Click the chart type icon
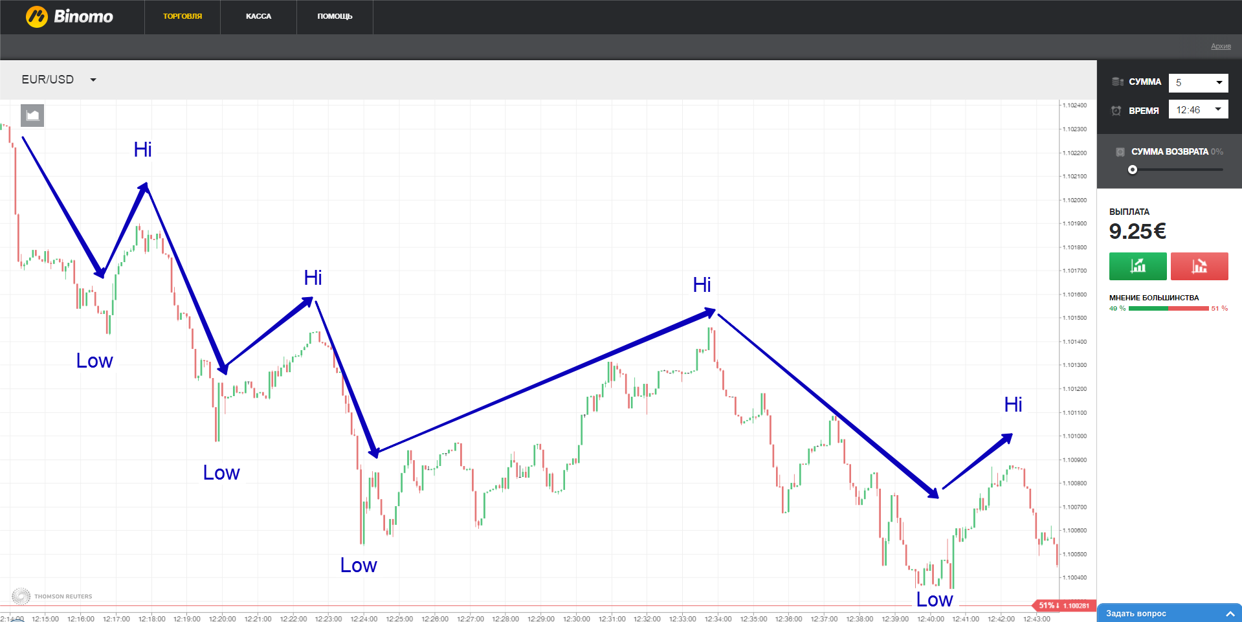Image resolution: width=1242 pixels, height=622 pixels. [x=32, y=116]
